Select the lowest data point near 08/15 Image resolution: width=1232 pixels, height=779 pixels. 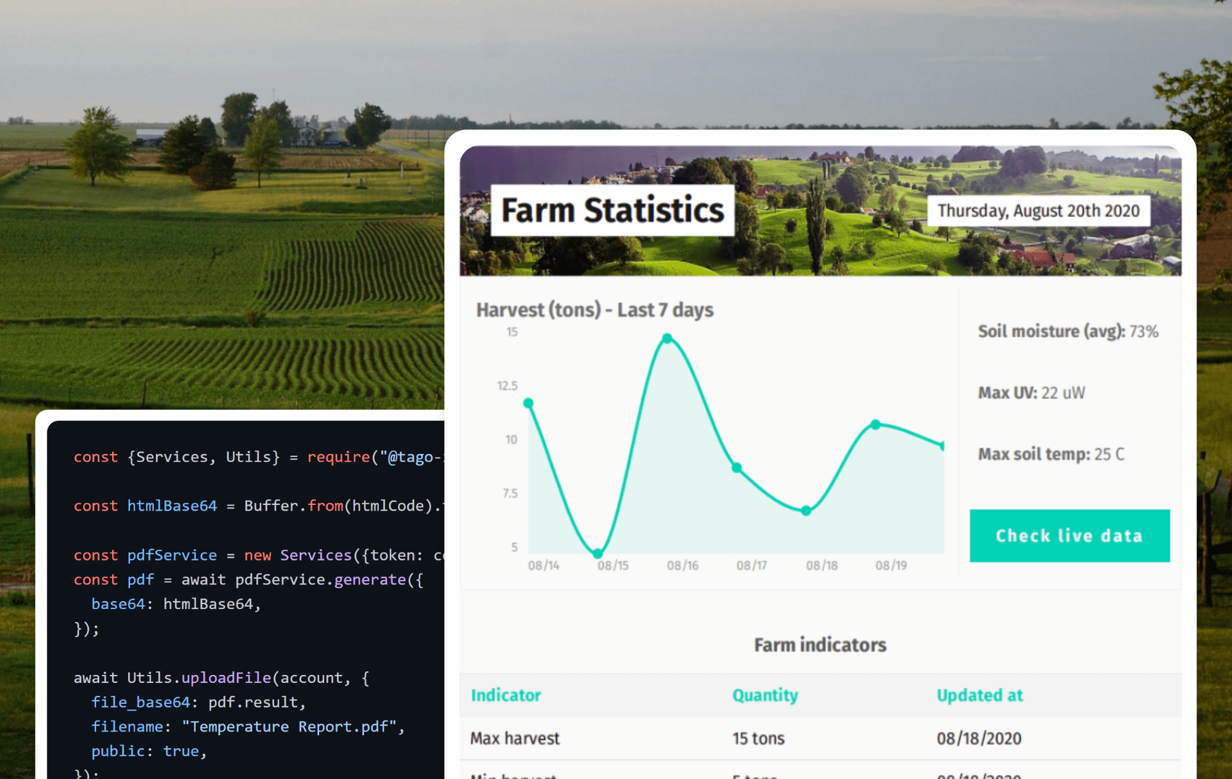point(598,554)
